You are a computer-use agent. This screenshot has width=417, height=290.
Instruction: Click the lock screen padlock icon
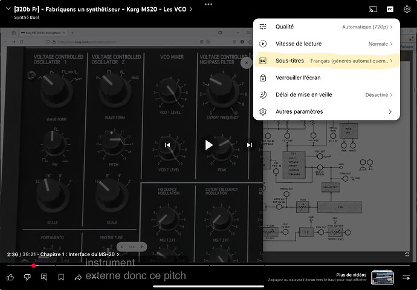(x=263, y=77)
